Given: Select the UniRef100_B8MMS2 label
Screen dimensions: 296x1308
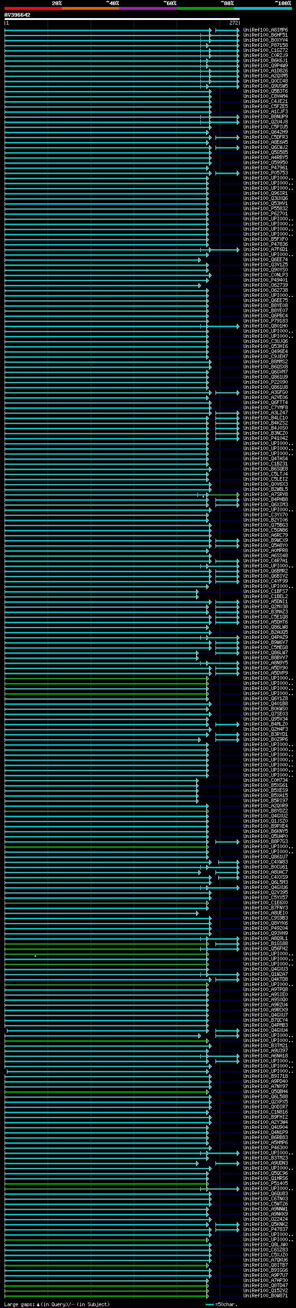Looking at the screenshot, I should click(265, 361).
